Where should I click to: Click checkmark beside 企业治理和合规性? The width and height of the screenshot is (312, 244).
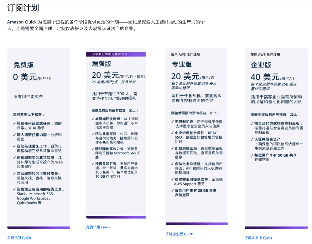[x=172, y=133]
